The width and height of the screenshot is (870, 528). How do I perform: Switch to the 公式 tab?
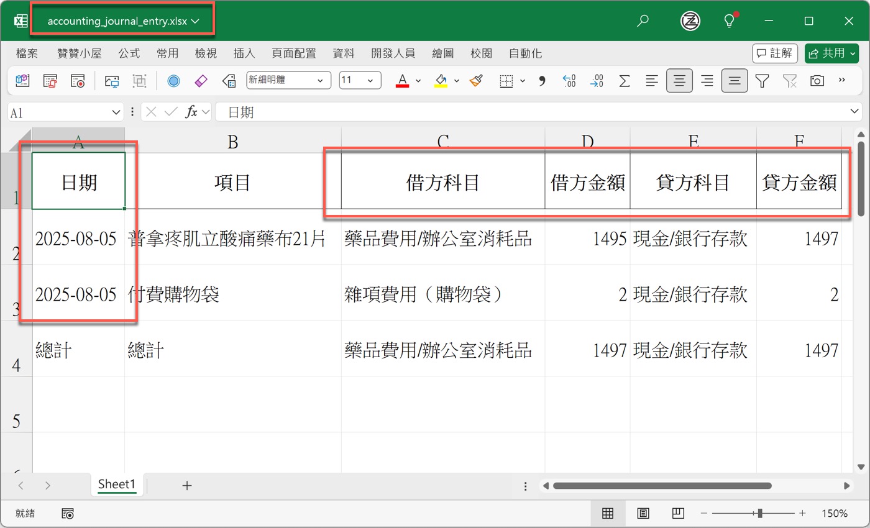click(129, 53)
